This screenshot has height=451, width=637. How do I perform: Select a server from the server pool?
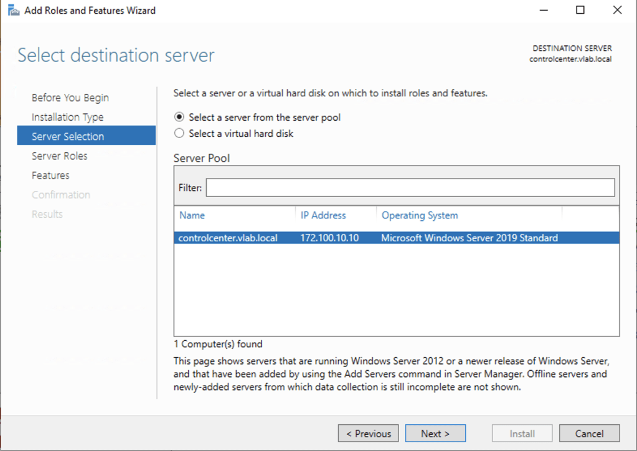(179, 117)
